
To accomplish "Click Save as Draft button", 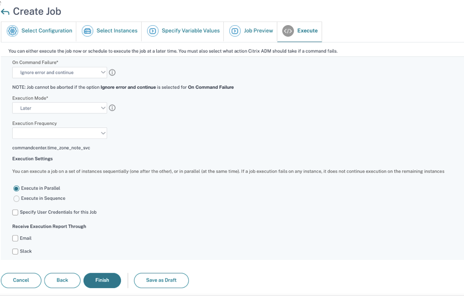I will pos(161,280).
